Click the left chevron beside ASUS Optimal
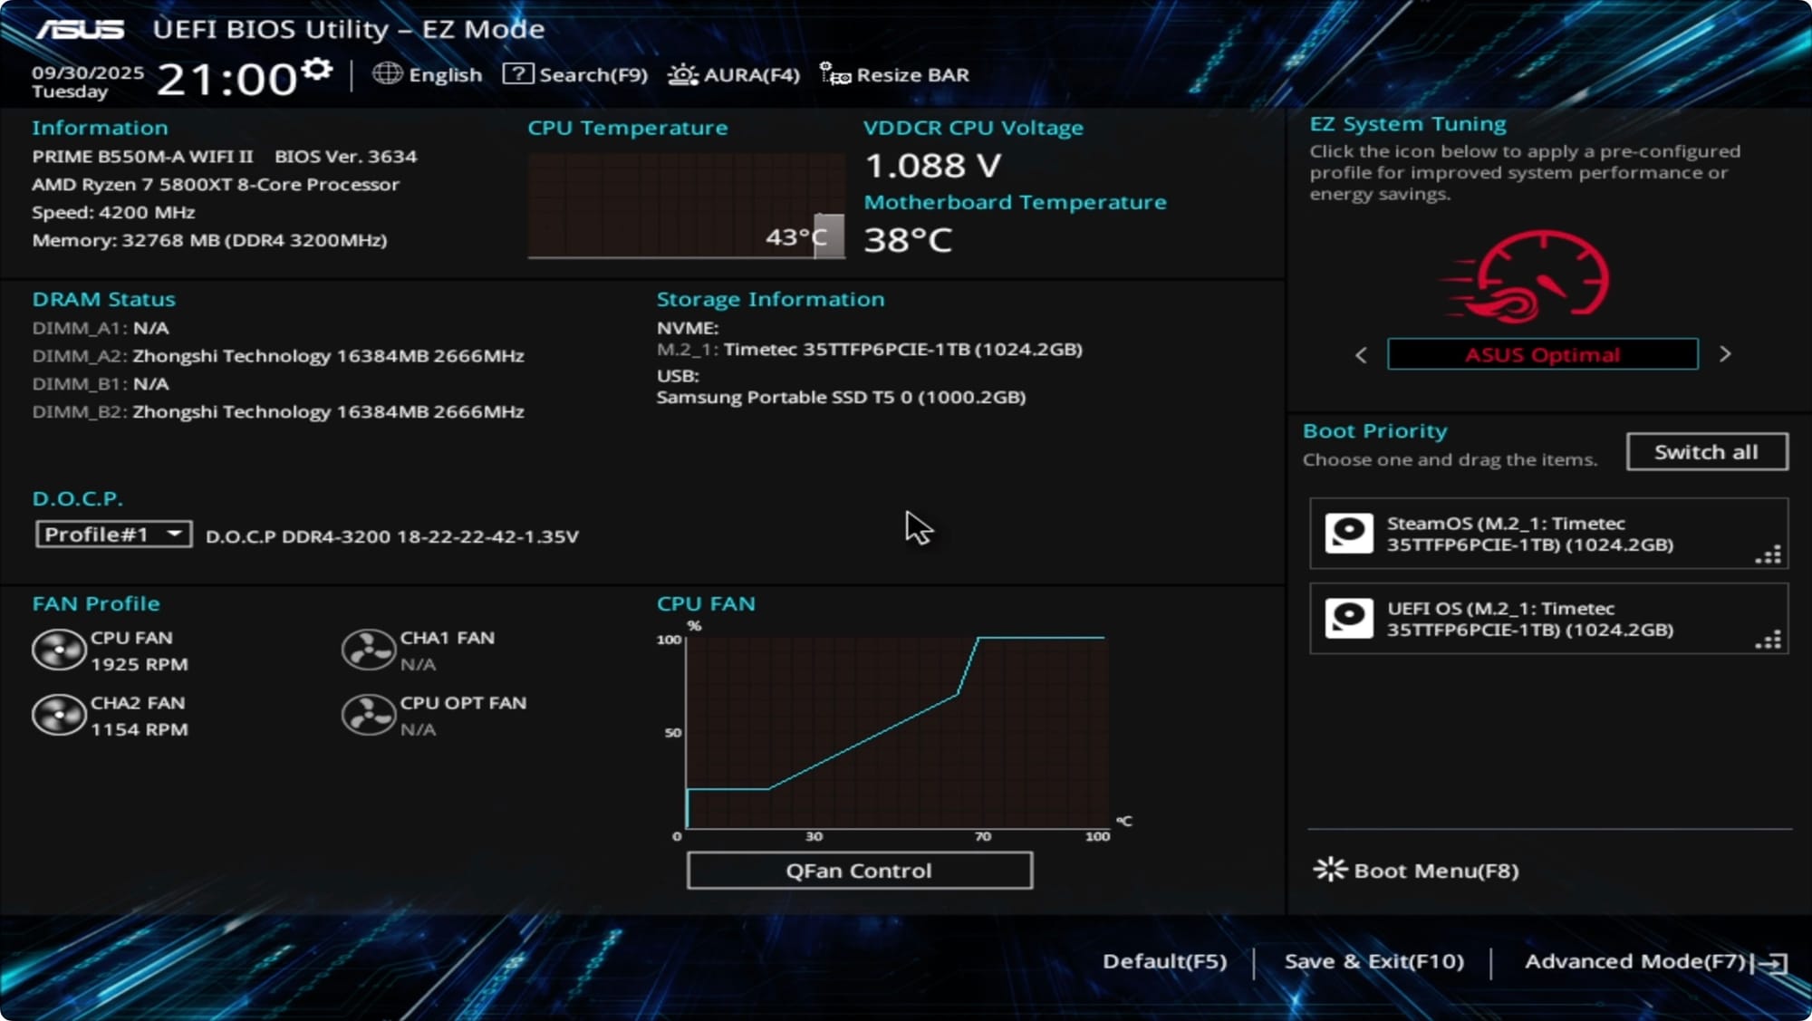 click(1361, 354)
